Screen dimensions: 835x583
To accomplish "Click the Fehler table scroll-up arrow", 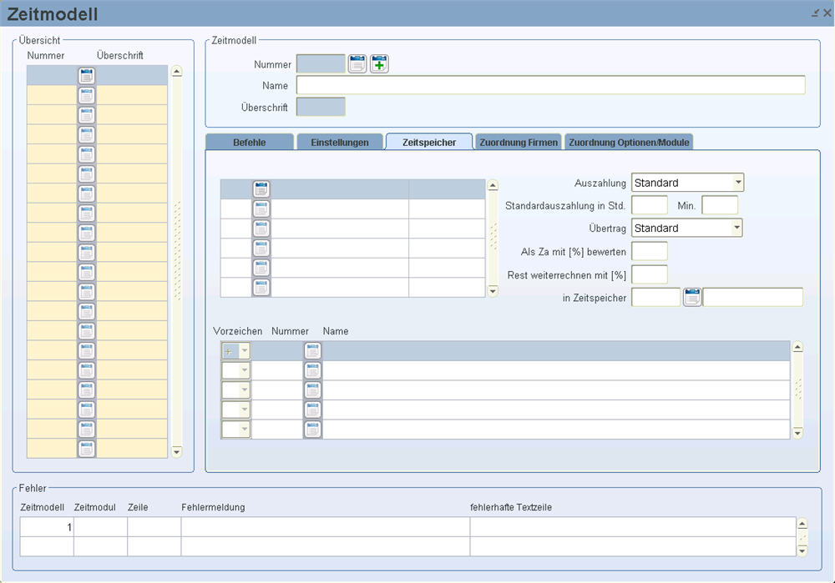I will click(x=802, y=524).
